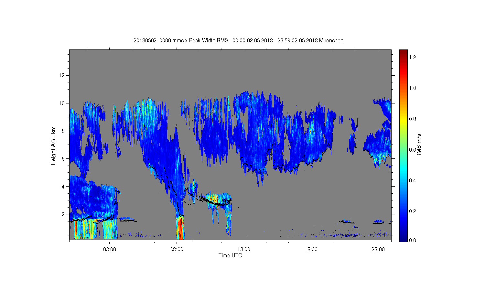The image size is (485, 291).
Task: Click the color bar tick value 0.4
Action: tap(413, 180)
